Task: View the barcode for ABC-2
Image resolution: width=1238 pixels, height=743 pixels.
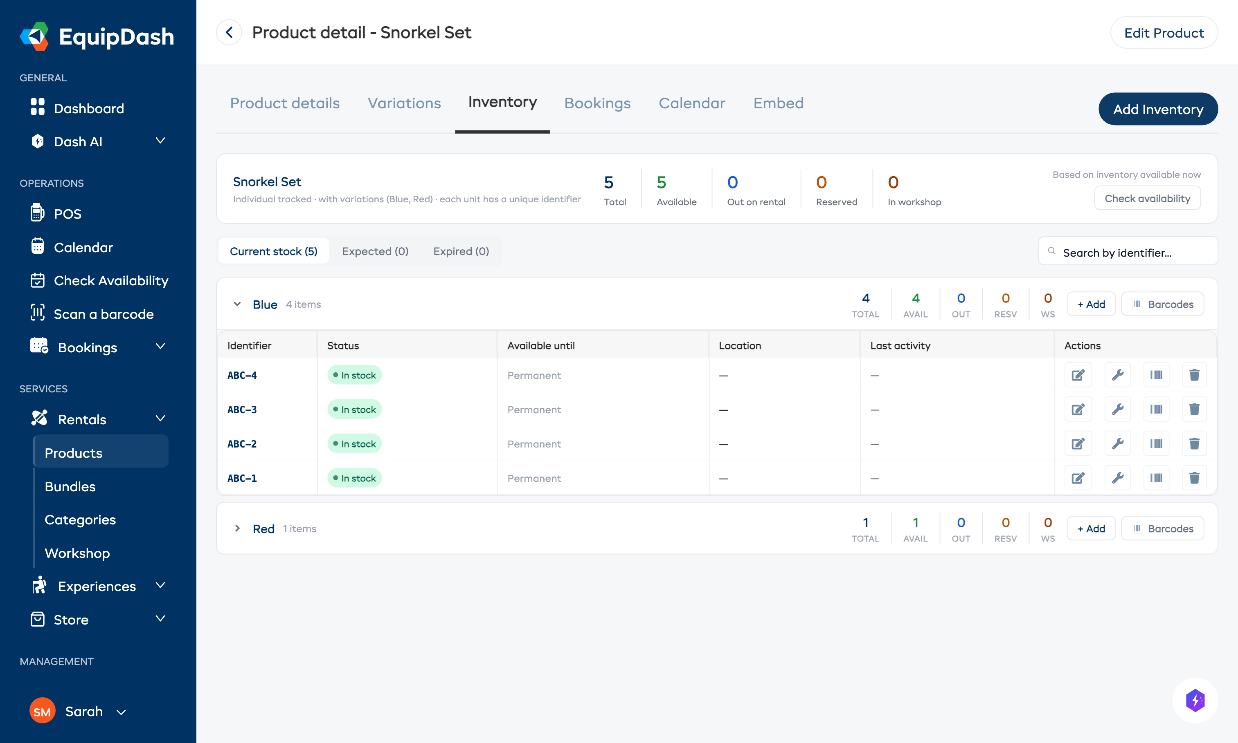Action: 1156,443
